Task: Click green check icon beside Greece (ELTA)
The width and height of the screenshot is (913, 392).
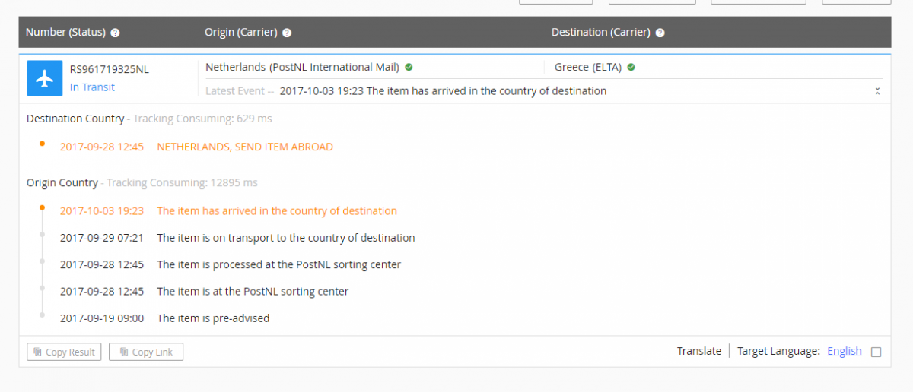Action: tap(631, 67)
